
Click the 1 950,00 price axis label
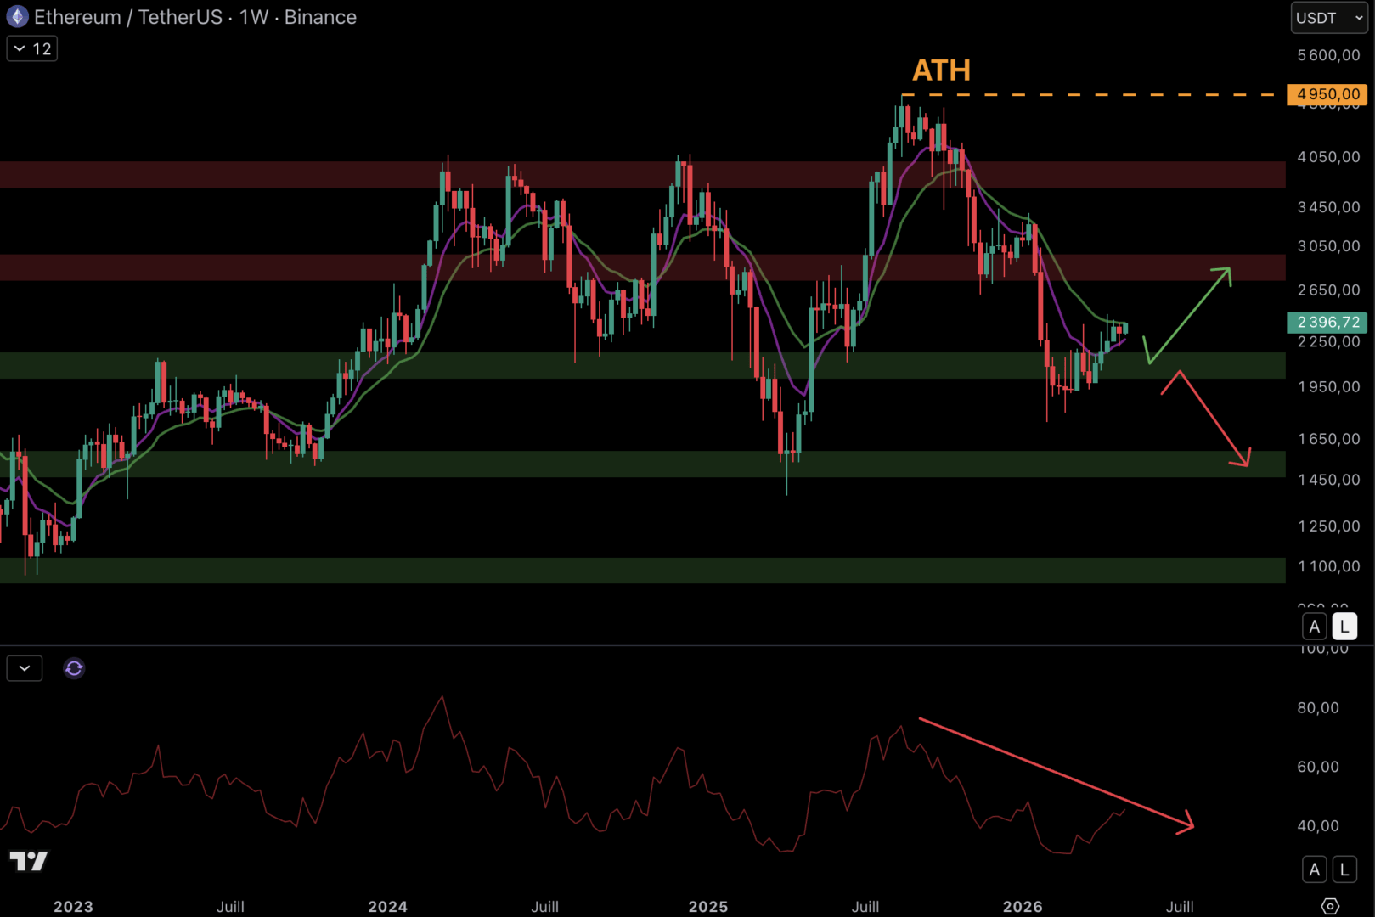tap(1328, 387)
